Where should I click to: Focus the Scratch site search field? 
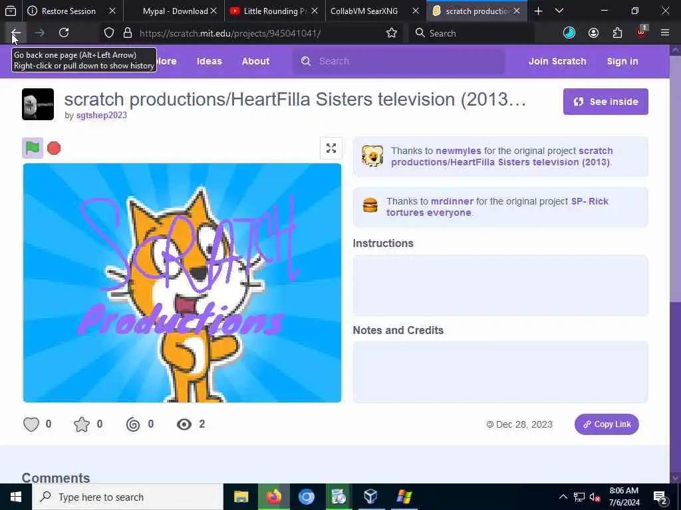[x=400, y=61]
